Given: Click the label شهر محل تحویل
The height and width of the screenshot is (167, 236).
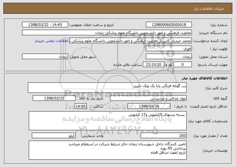Looking at the screenshot, I should click(x=82, y=57).
